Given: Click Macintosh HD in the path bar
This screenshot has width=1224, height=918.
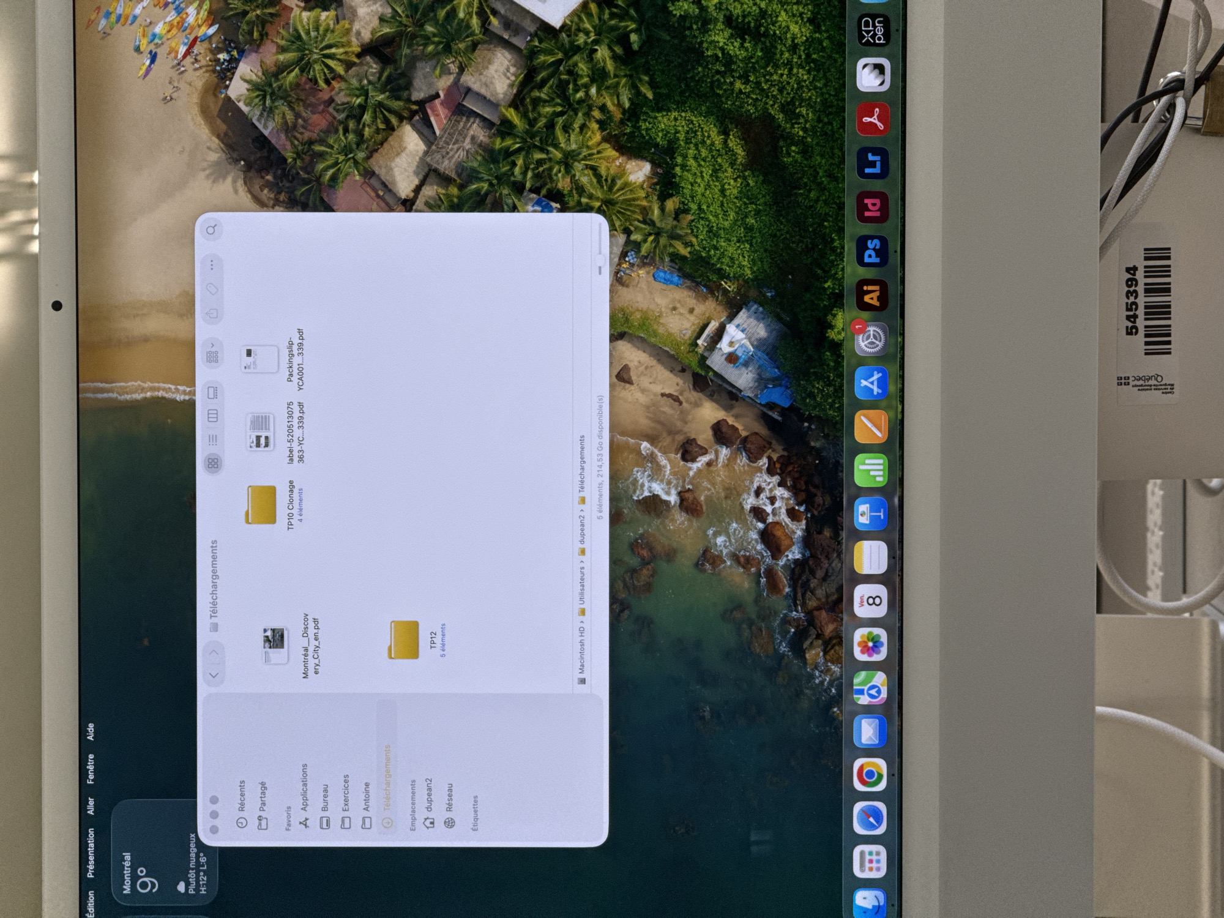Looking at the screenshot, I should (581, 654).
